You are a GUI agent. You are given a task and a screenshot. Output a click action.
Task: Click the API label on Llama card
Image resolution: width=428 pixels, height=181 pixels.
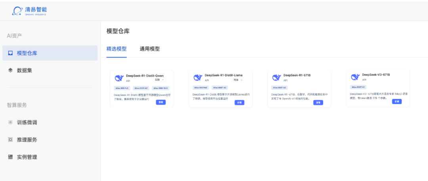point(206,80)
